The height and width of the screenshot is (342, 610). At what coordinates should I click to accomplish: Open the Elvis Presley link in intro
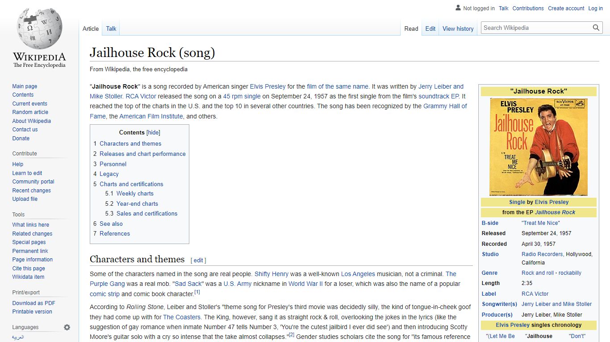coord(267,86)
